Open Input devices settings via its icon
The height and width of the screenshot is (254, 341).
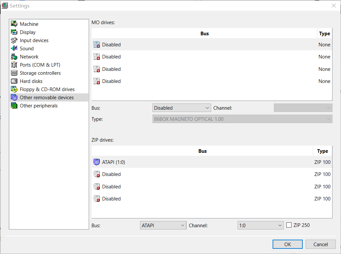pyautogui.click(x=14, y=40)
